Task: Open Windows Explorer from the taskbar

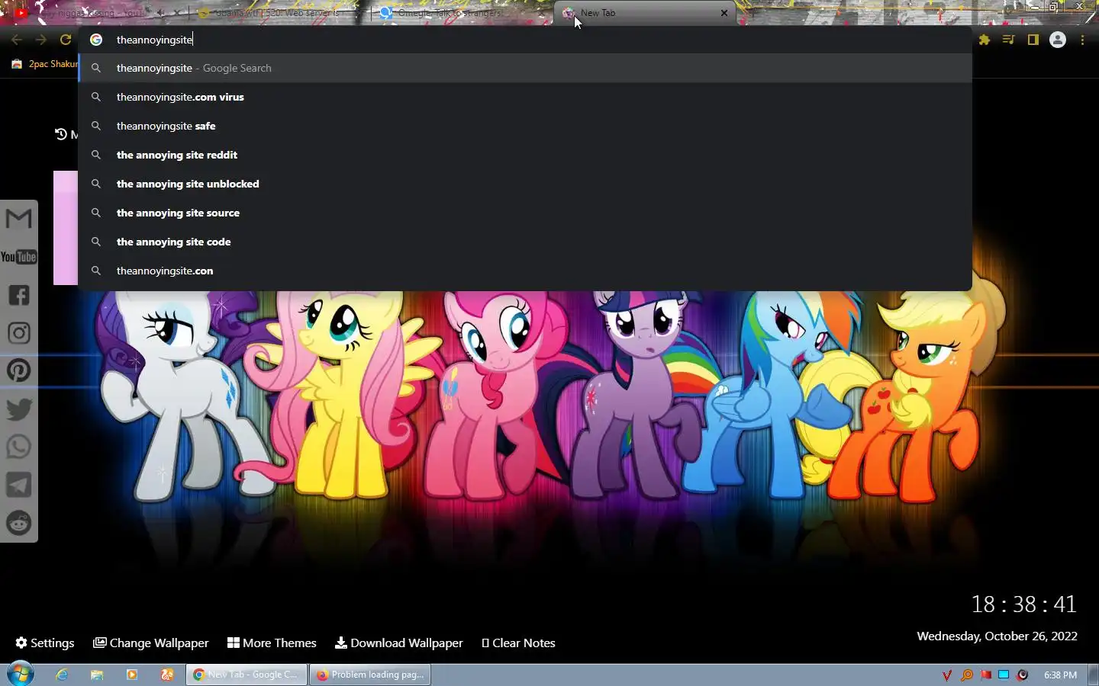Action: click(x=97, y=675)
